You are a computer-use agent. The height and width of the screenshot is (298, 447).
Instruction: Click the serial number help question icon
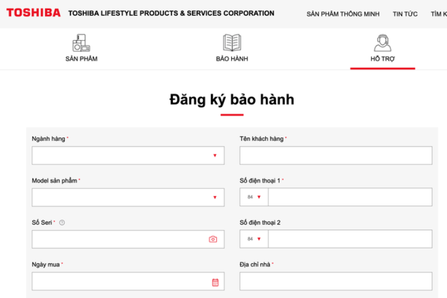pos(62,222)
